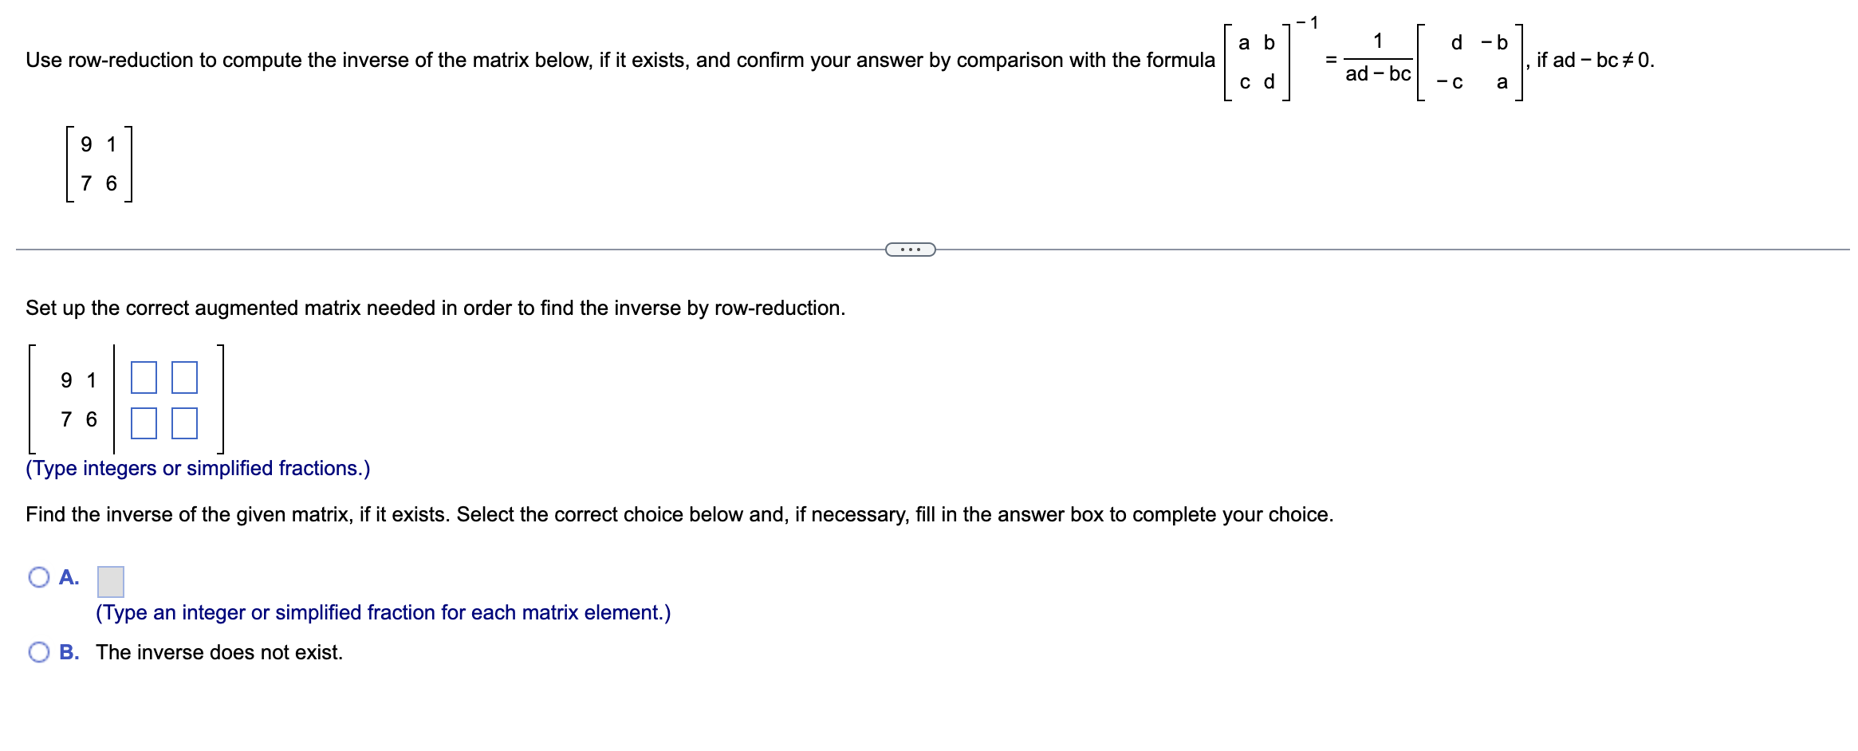Click the bottom-left blank box of the augmented matrix

(x=145, y=423)
